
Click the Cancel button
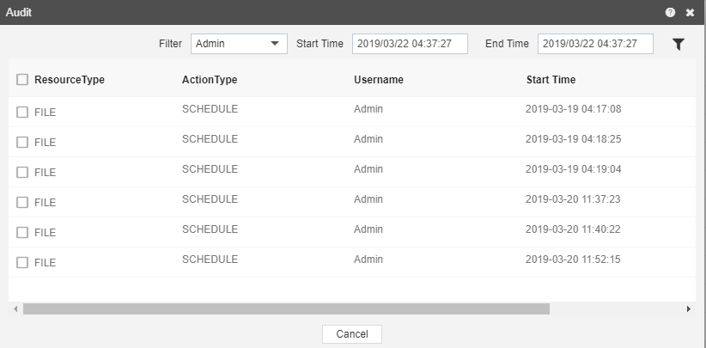coord(352,334)
